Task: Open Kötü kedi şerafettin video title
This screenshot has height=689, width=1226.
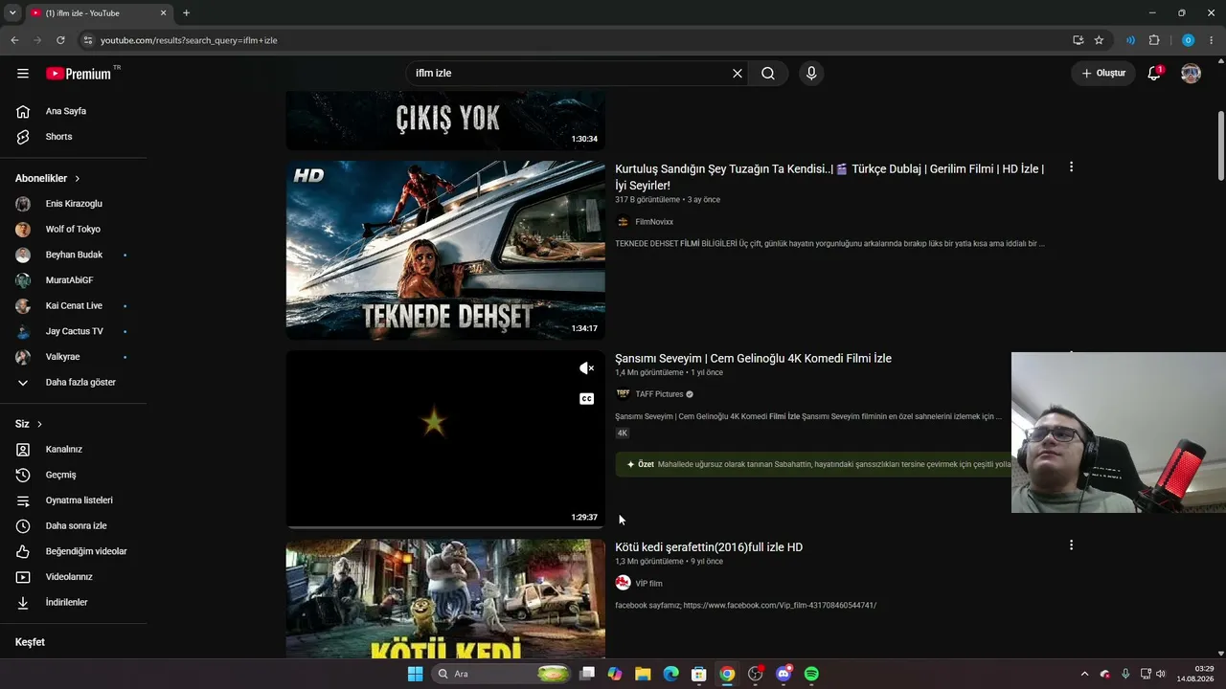Action: [709, 547]
